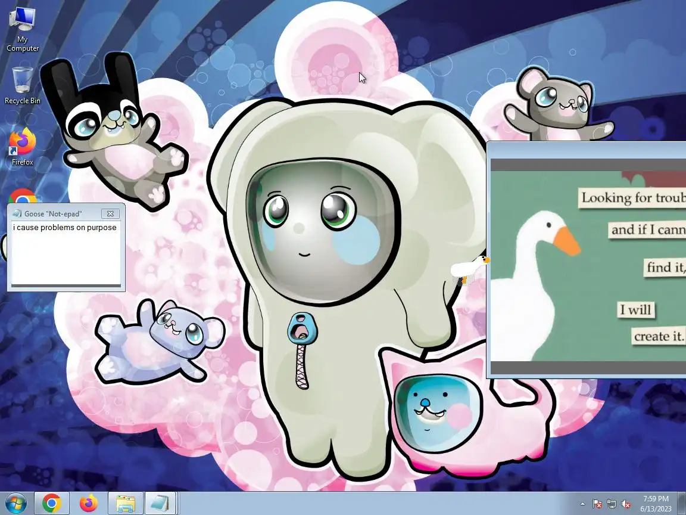The image size is (686, 515).
Task: Click the goose meme image window
Action: click(x=587, y=260)
